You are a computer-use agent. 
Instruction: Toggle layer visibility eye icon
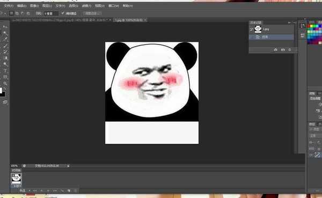coord(311,155)
